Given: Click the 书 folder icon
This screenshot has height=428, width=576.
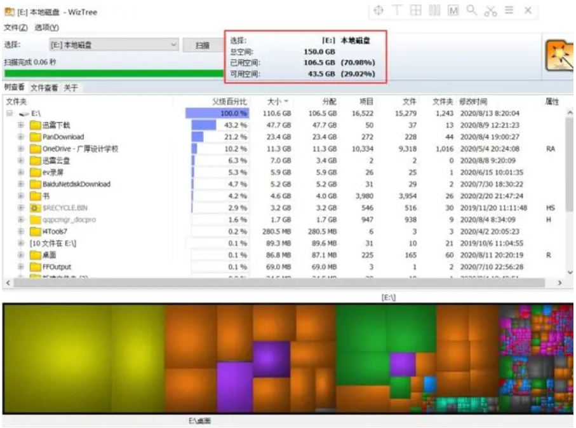Looking at the screenshot, I should tap(36, 196).
